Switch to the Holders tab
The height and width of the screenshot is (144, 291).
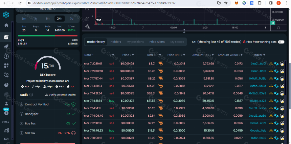tap(116, 42)
